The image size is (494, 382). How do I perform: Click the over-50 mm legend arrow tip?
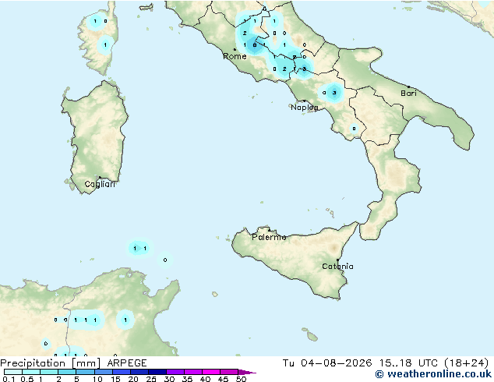coord(247,372)
